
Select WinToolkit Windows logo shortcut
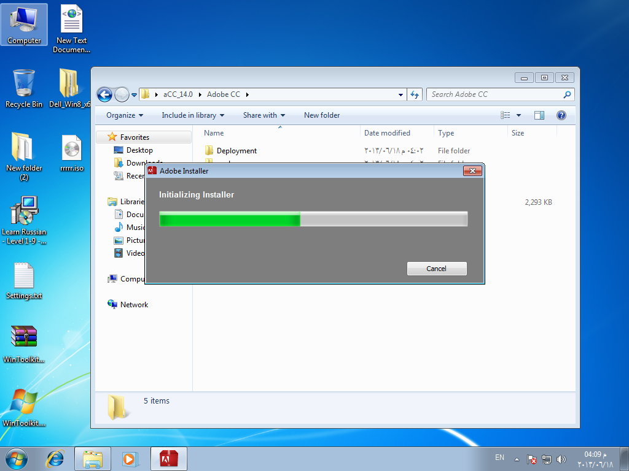click(x=24, y=407)
